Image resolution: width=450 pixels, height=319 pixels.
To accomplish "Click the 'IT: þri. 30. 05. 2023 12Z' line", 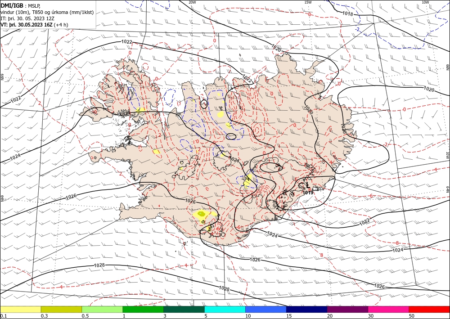I will click(x=27, y=18).
